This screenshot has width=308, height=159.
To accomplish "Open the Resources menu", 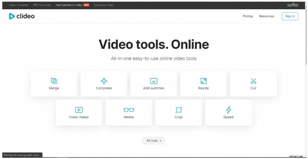I will (266, 16).
